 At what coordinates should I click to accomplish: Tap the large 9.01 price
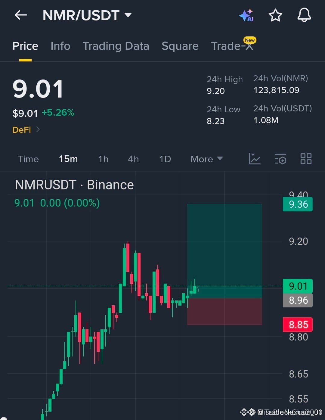38,89
